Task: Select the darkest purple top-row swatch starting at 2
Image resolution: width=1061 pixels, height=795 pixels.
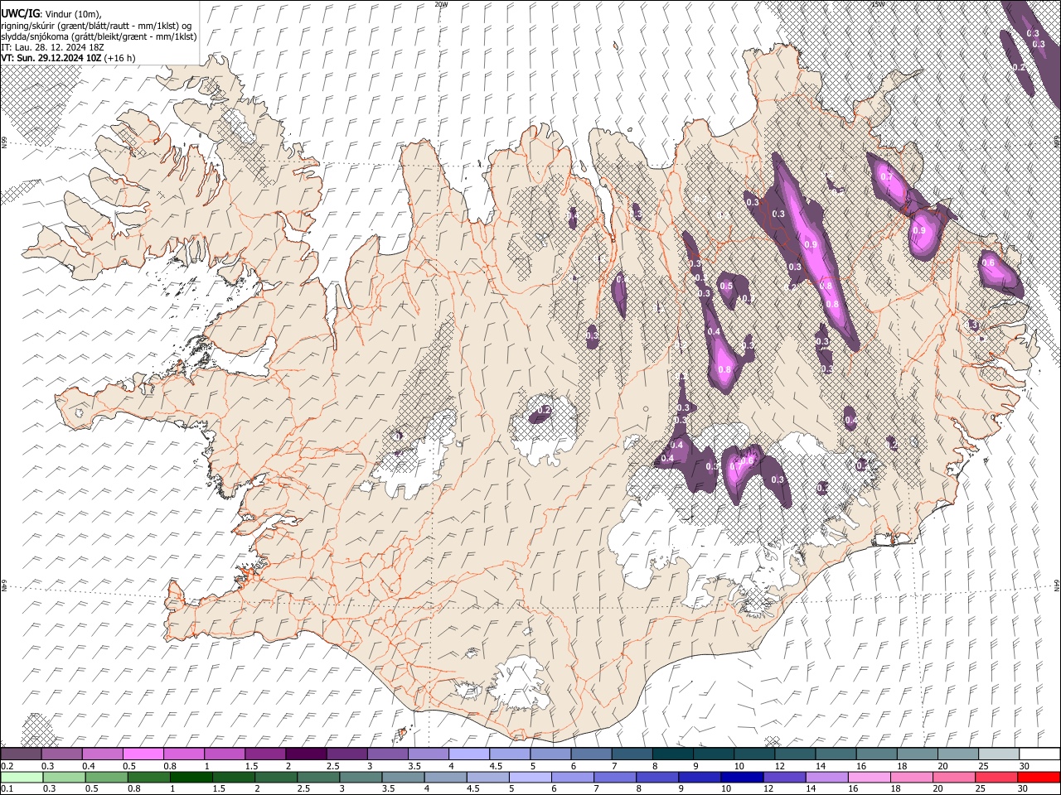Action: (306, 754)
